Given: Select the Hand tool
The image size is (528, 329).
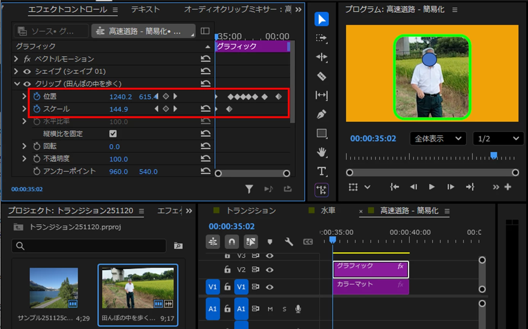Looking at the screenshot, I should (322, 152).
